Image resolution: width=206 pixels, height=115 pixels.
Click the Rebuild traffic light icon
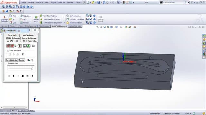point(124,2)
